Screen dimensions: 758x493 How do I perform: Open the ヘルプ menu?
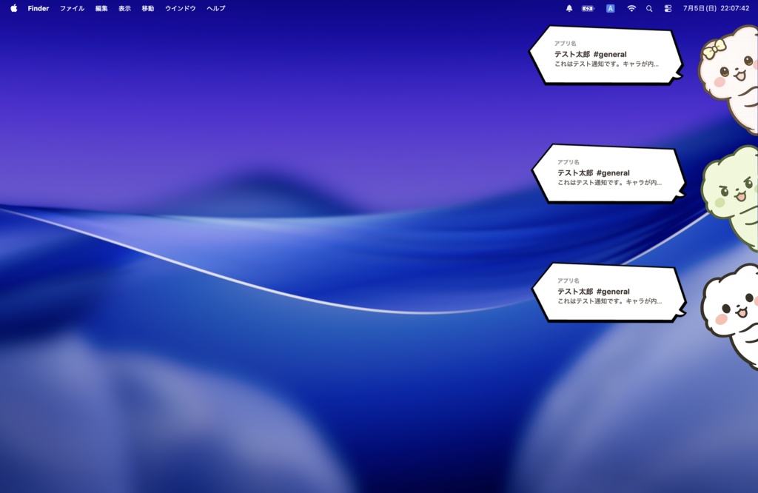(x=215, y=8)
